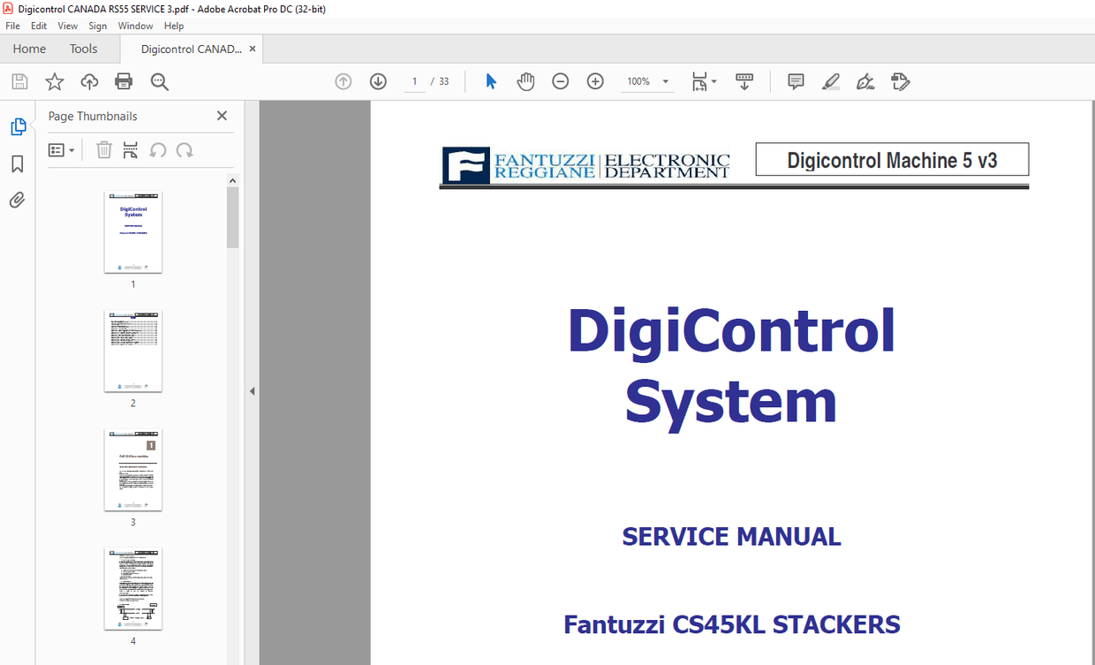Rotate pages counterclockwise in thumbnail panel

tap(158, 150)
